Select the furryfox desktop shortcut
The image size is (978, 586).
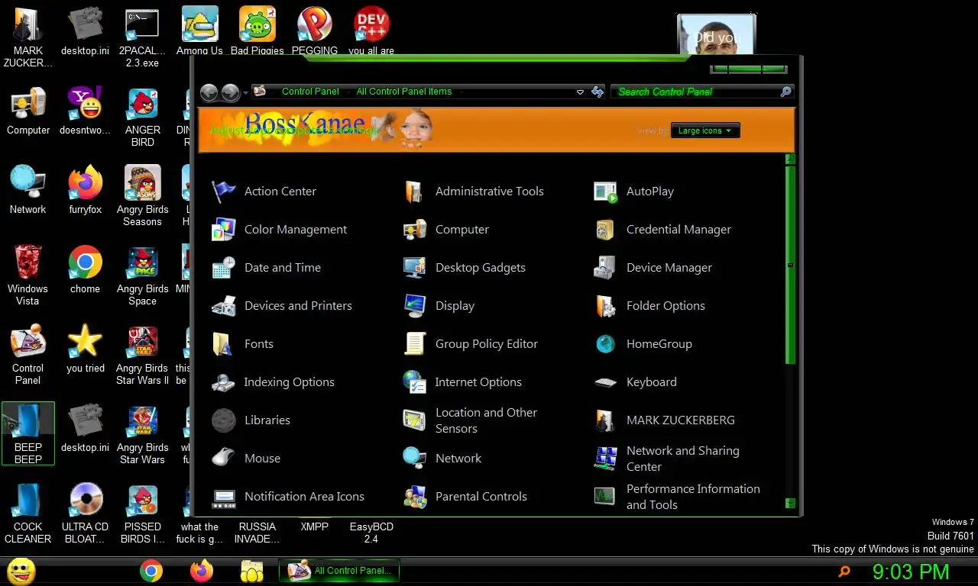85,189
